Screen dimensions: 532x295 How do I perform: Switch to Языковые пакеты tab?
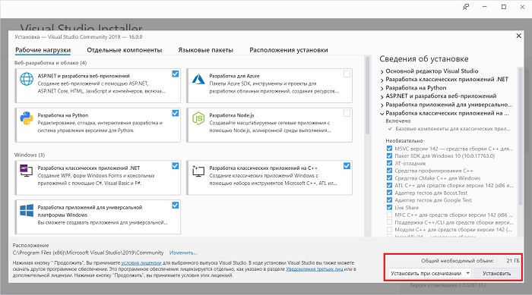[x=206, y=50]
